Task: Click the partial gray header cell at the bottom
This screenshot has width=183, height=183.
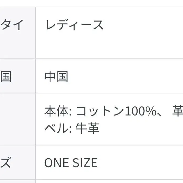Action: tap(18, 181)
